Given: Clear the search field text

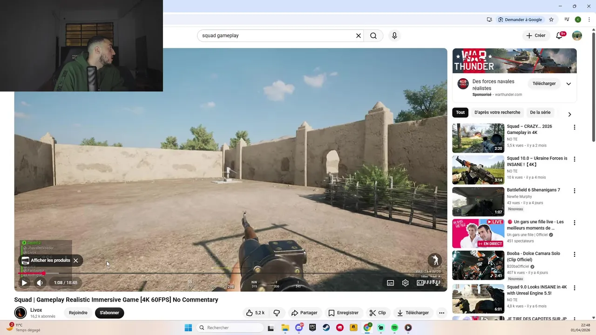Looking at the screenshot, I should coord(359,36).
